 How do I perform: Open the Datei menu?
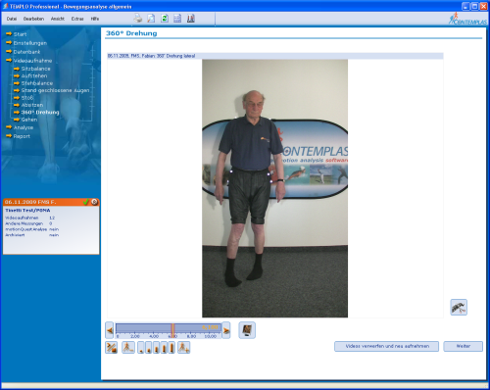point(12,19)
